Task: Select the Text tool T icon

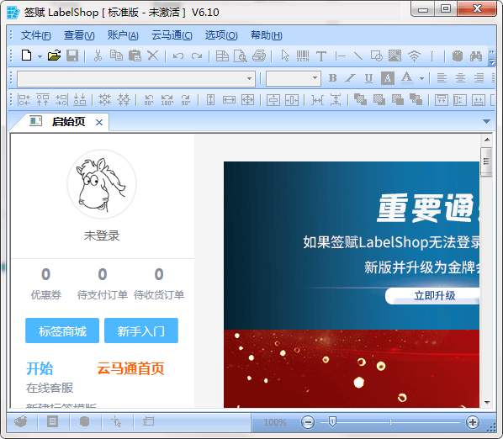Action: 321,56
